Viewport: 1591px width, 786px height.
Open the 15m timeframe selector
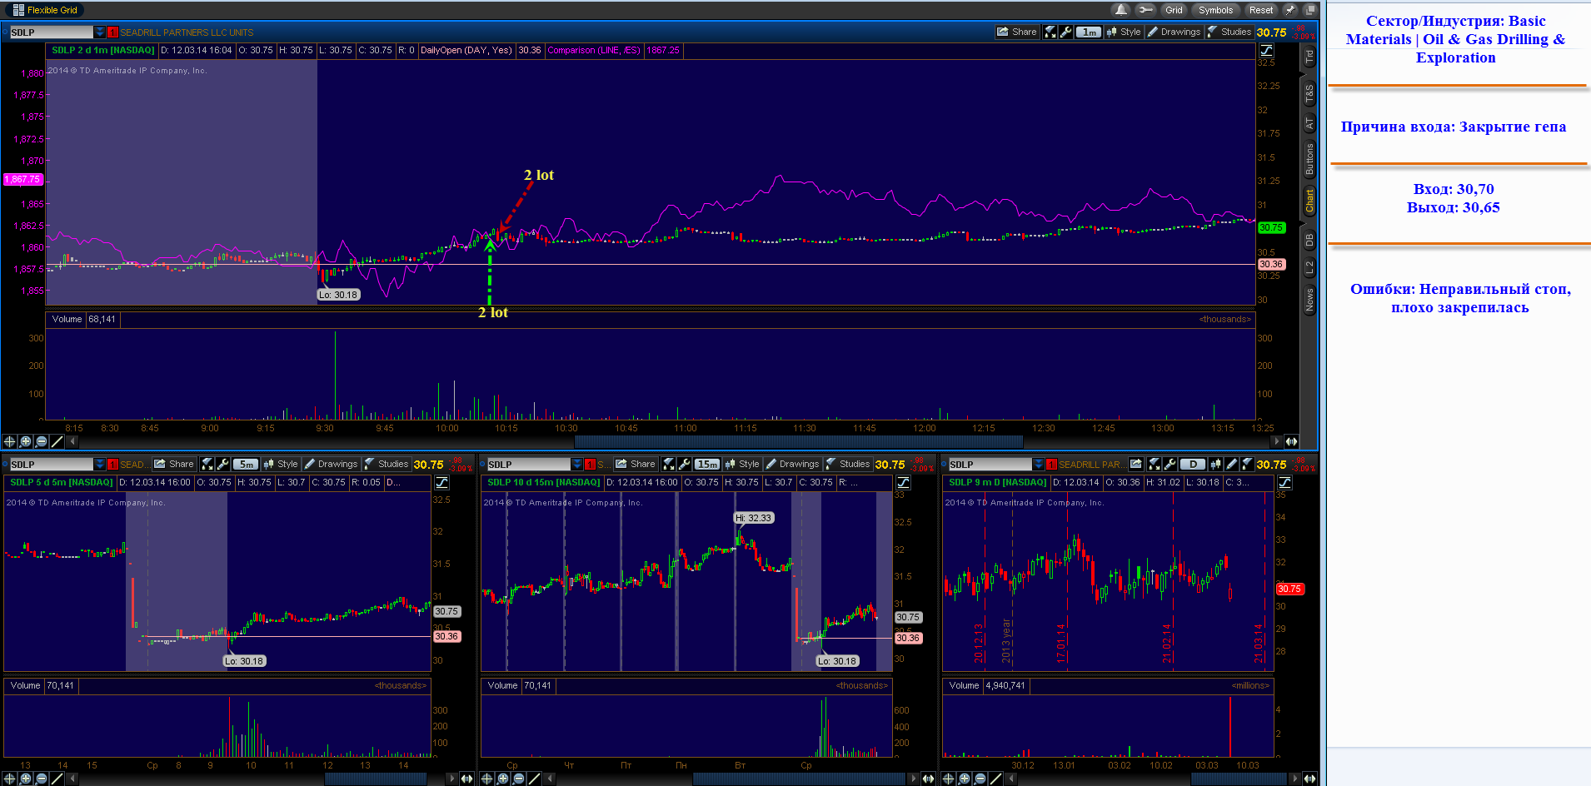coord(707,464)
